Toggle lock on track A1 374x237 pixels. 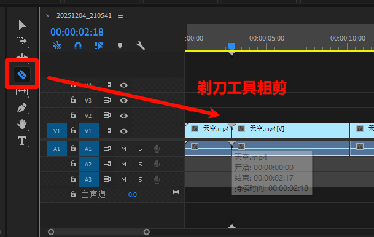pos(73,149)
